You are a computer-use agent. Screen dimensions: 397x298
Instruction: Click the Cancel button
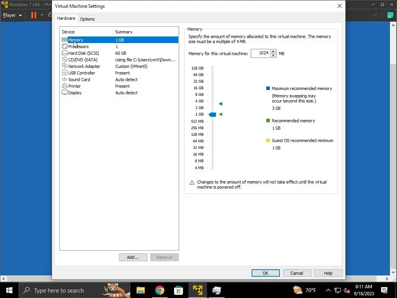297,273
